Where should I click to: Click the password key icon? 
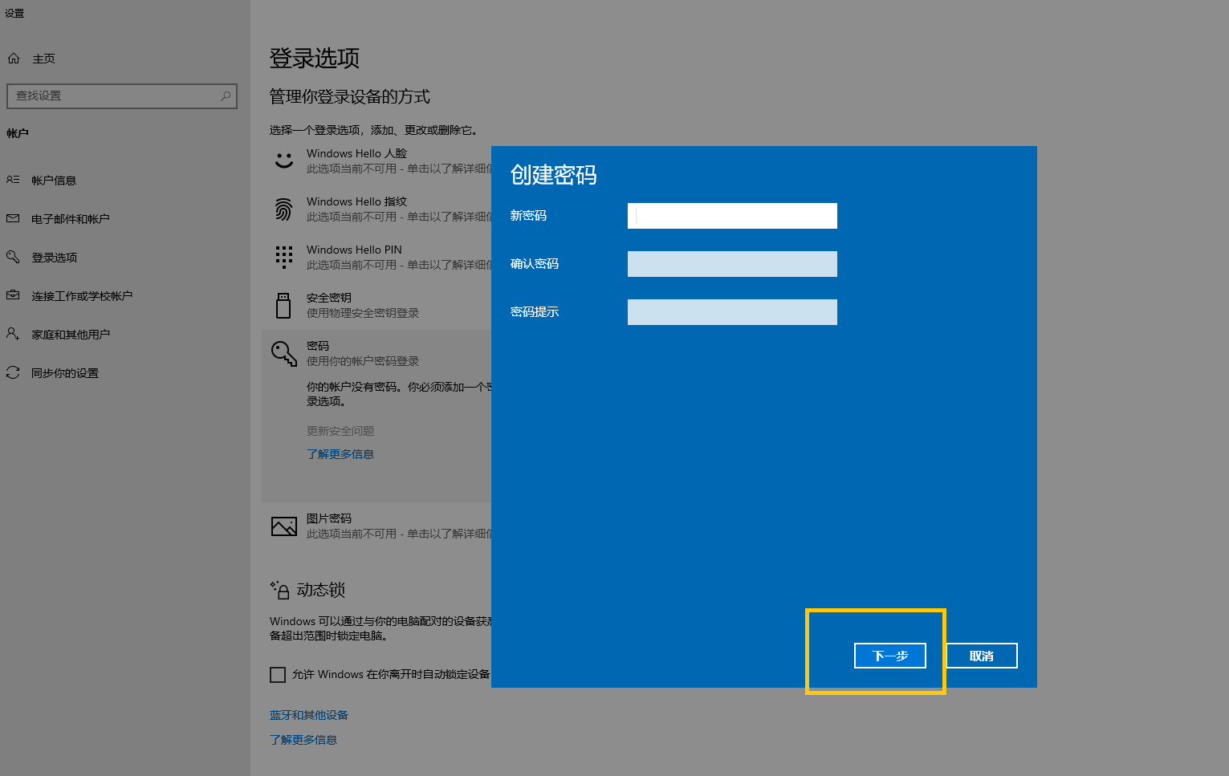[x=283, y=354]
